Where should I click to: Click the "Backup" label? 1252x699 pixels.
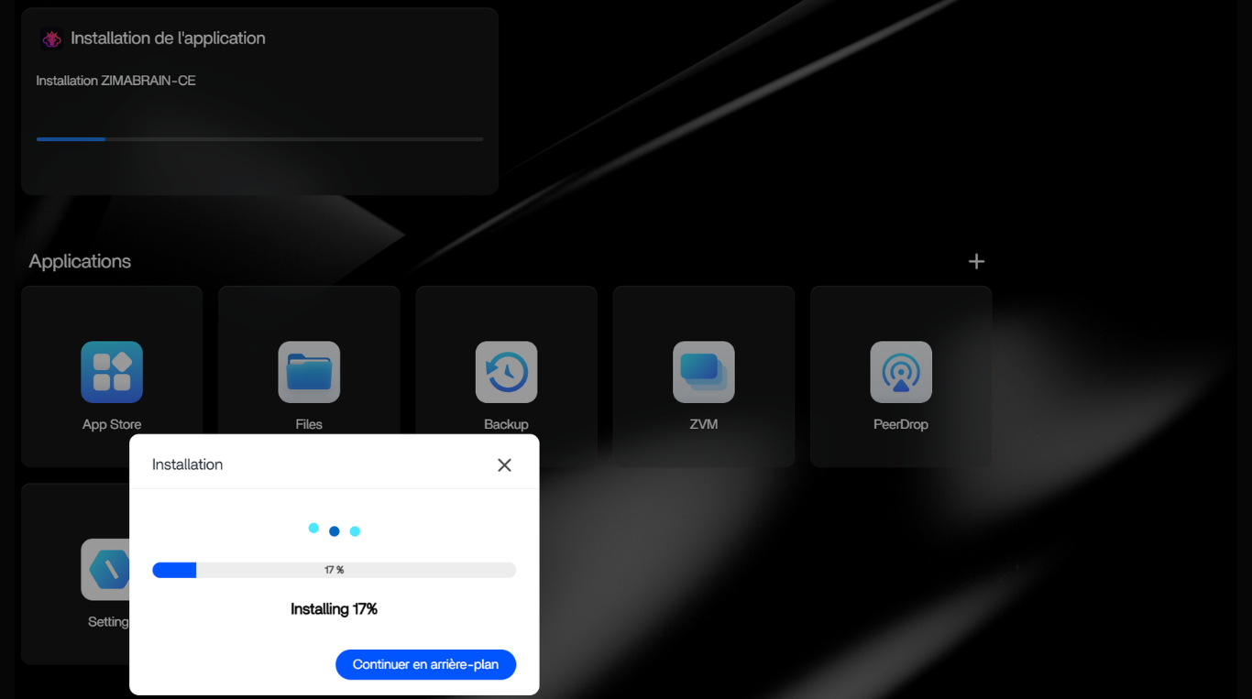[506, 424]
